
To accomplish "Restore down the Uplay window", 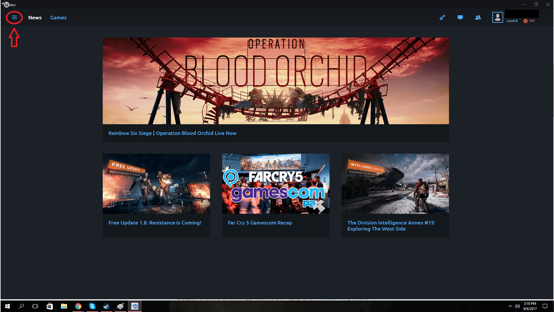I will tap(536, 4).
